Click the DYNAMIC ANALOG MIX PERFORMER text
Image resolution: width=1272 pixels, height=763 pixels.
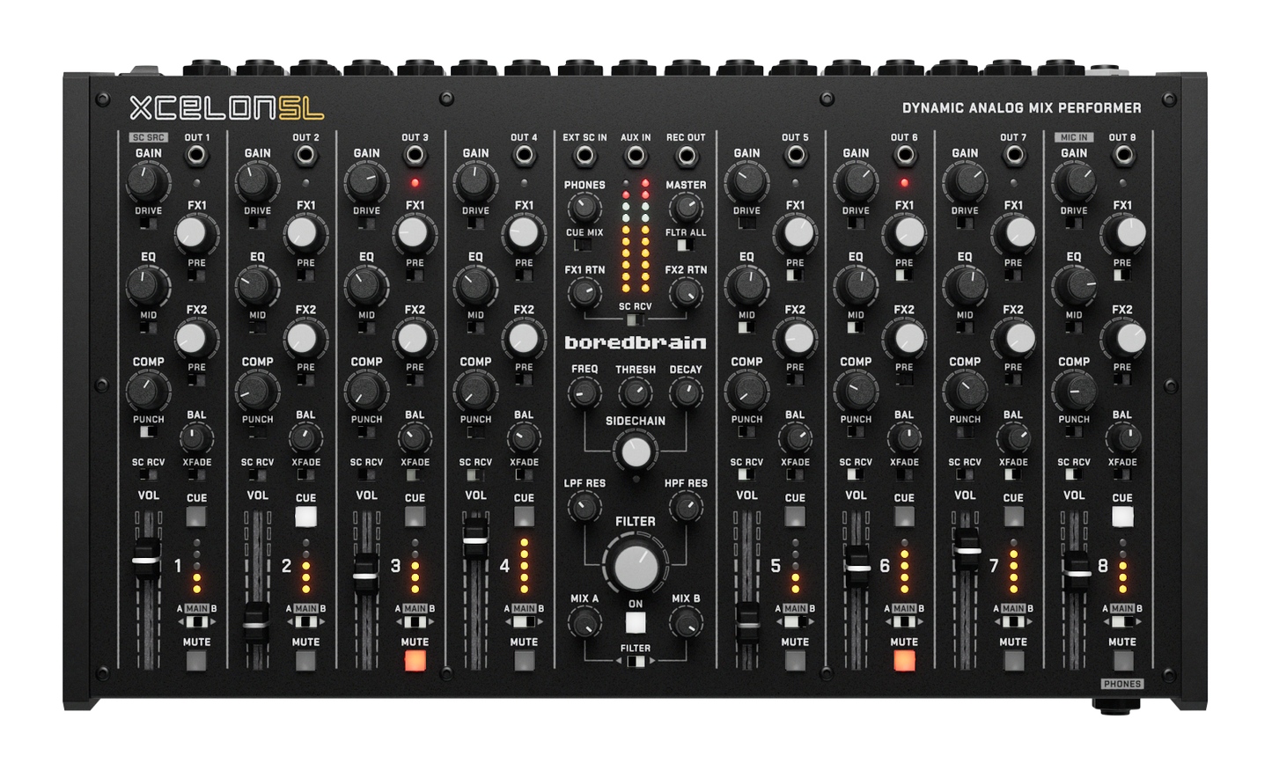pyautogui.click(x=1021, y=108)
